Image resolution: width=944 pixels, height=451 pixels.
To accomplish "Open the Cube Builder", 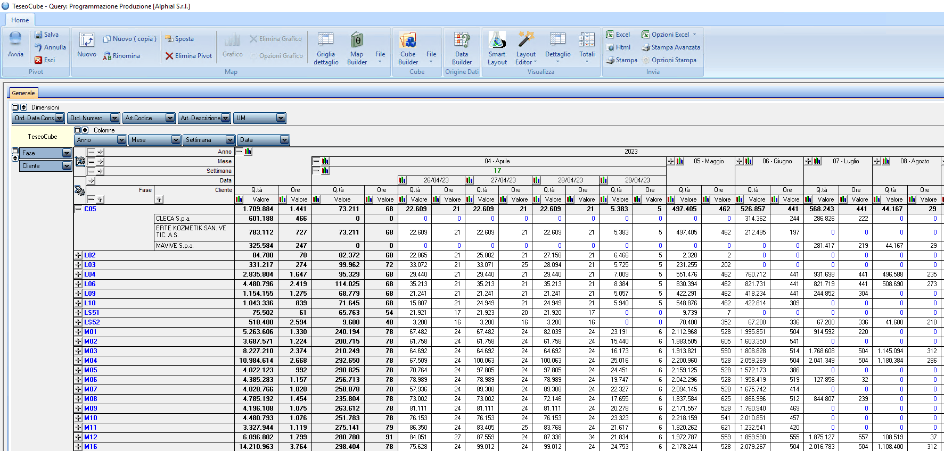I will pos(408,48).
